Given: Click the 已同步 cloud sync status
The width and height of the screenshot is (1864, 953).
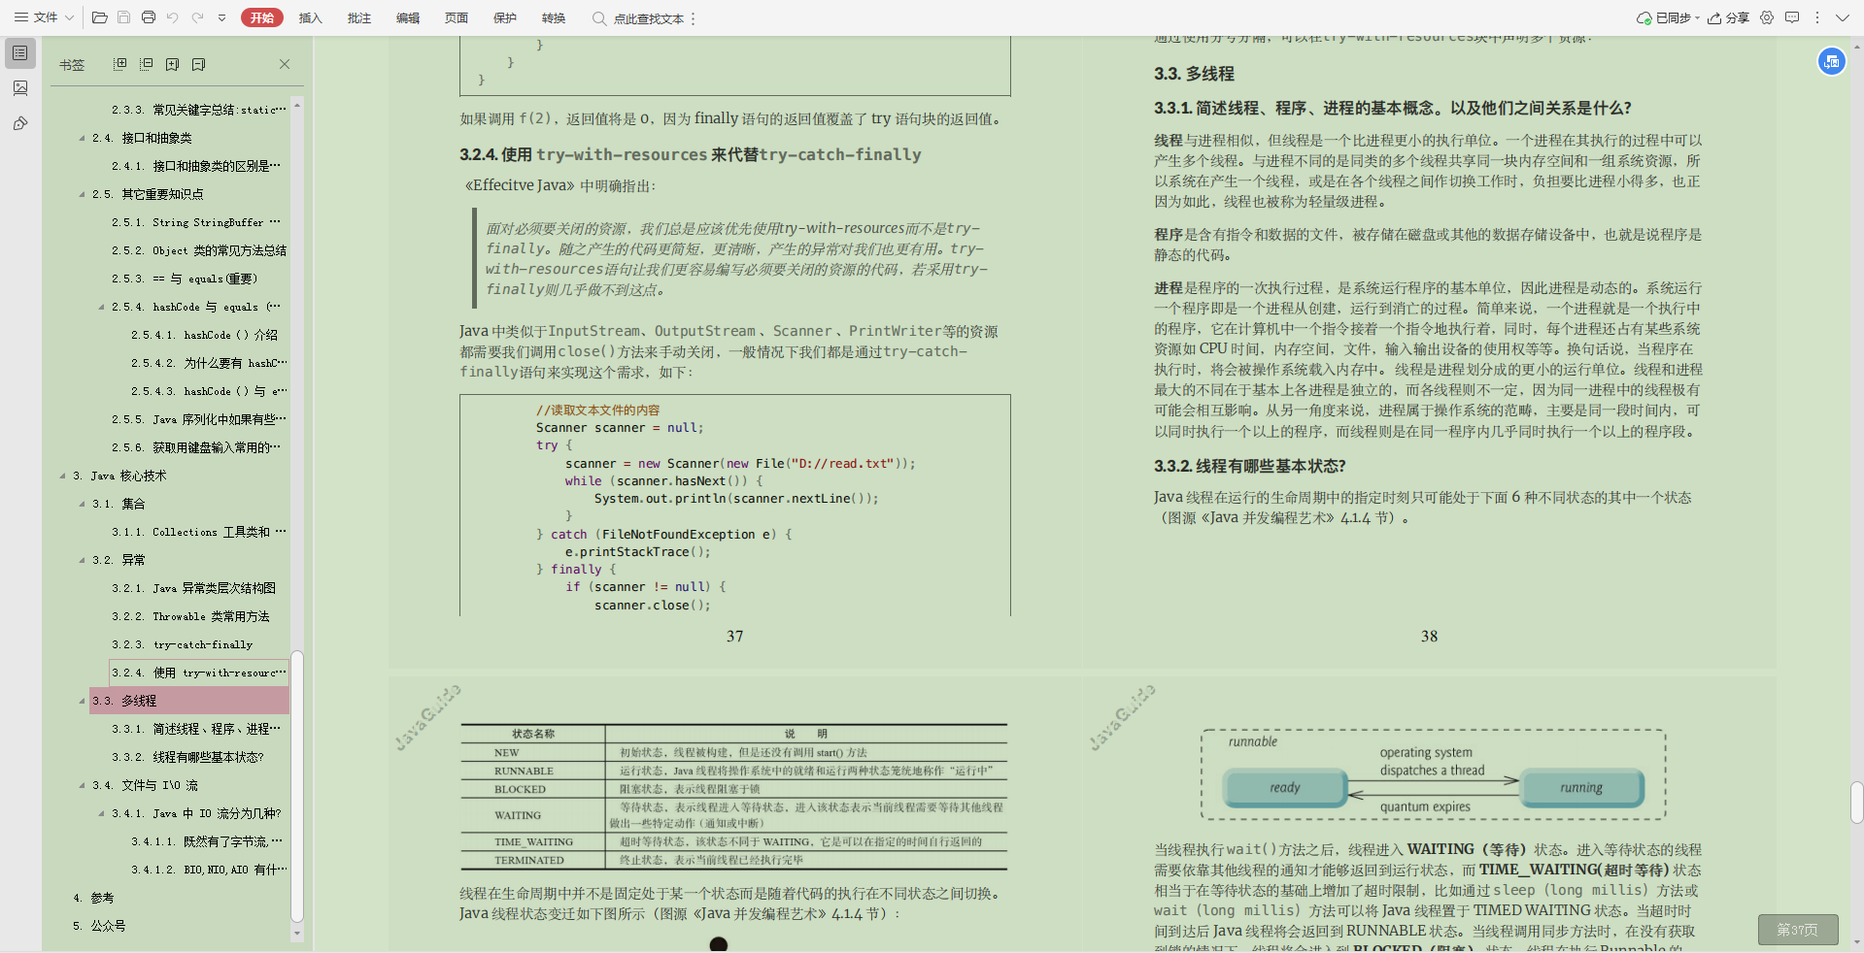Looking at the screenshot, I should point(1668,17).
